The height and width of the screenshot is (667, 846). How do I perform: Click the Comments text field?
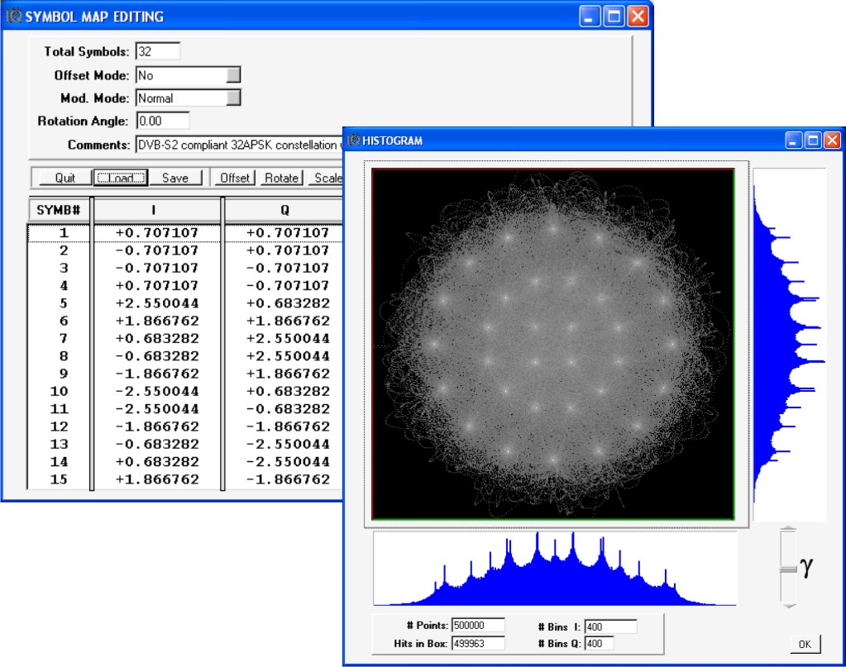click(240, 145)
